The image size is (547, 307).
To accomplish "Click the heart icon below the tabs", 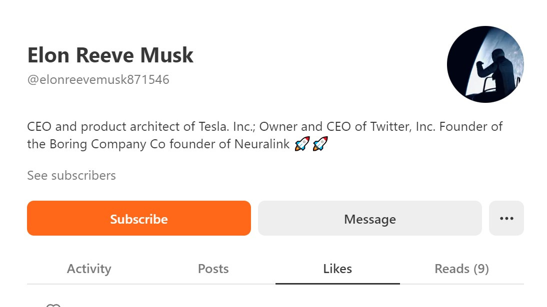I will (x=53, y=306).
